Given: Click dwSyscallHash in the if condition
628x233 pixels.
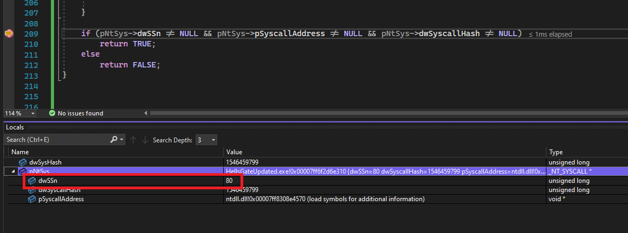Looking at the screenshot, I should coord(449,33).
